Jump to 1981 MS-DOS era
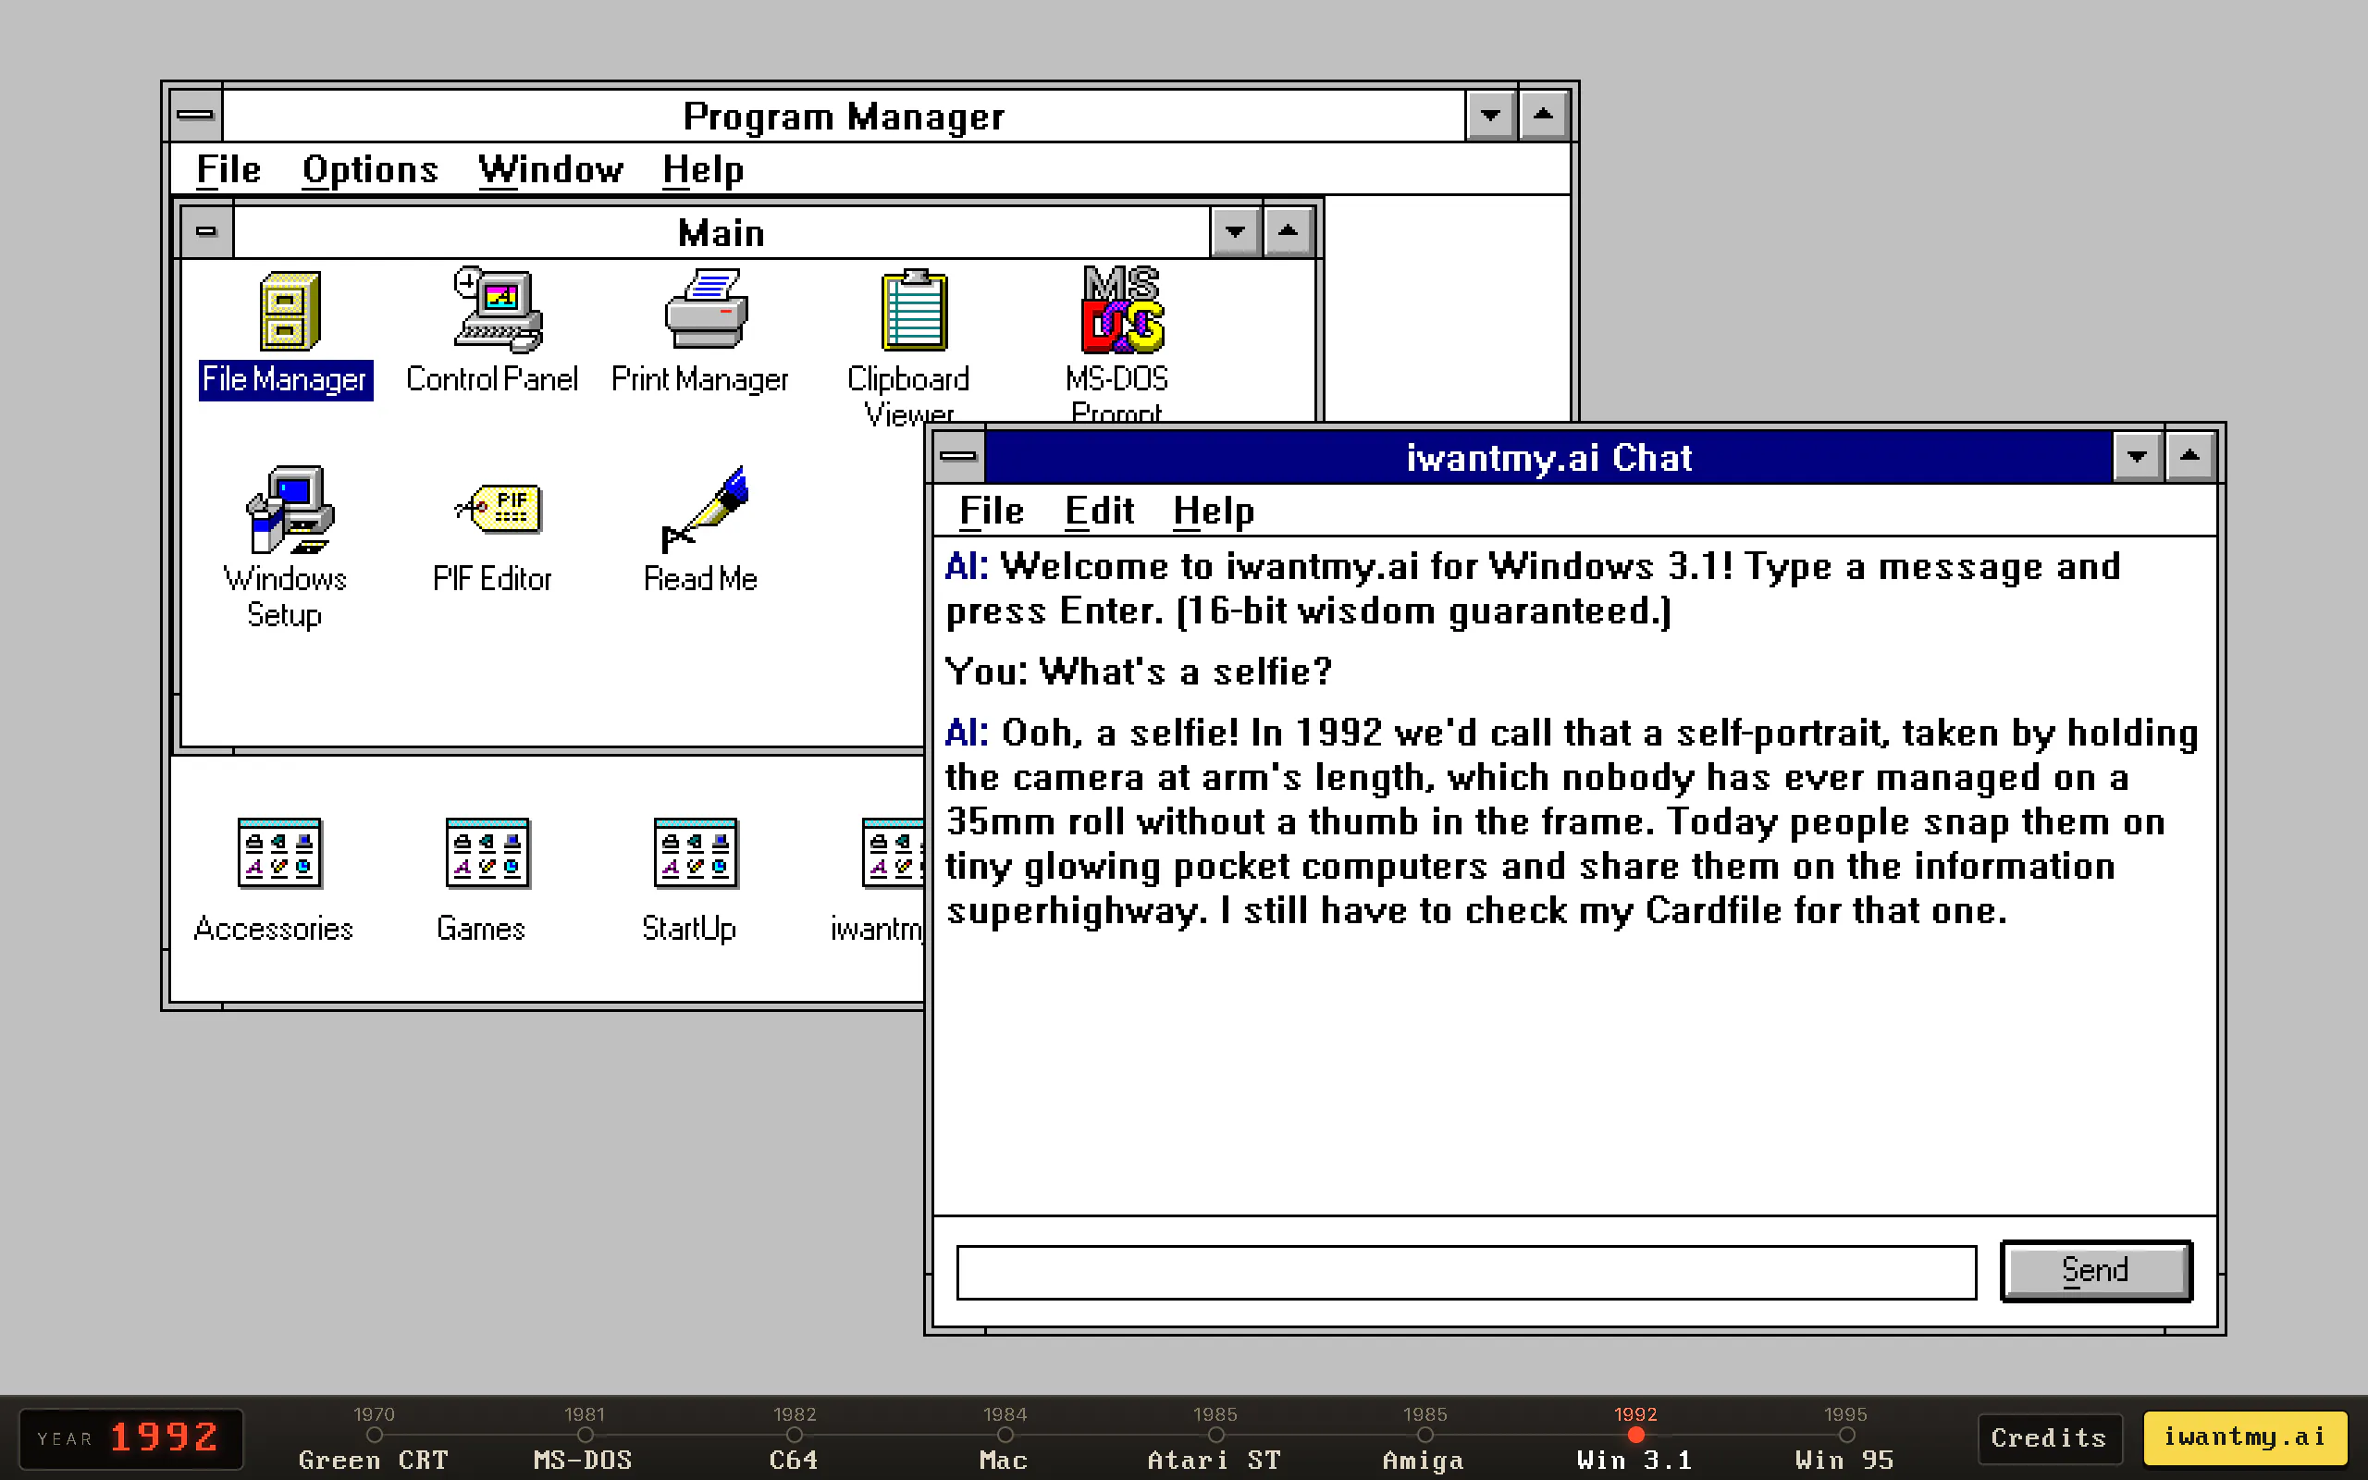 coord(585,1439)
